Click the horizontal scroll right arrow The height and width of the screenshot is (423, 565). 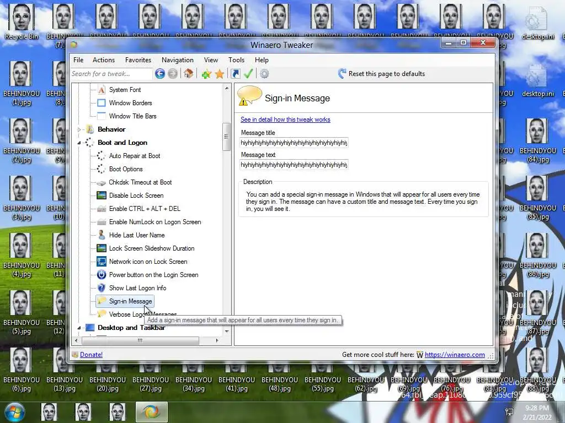click(x=217, y=340)
